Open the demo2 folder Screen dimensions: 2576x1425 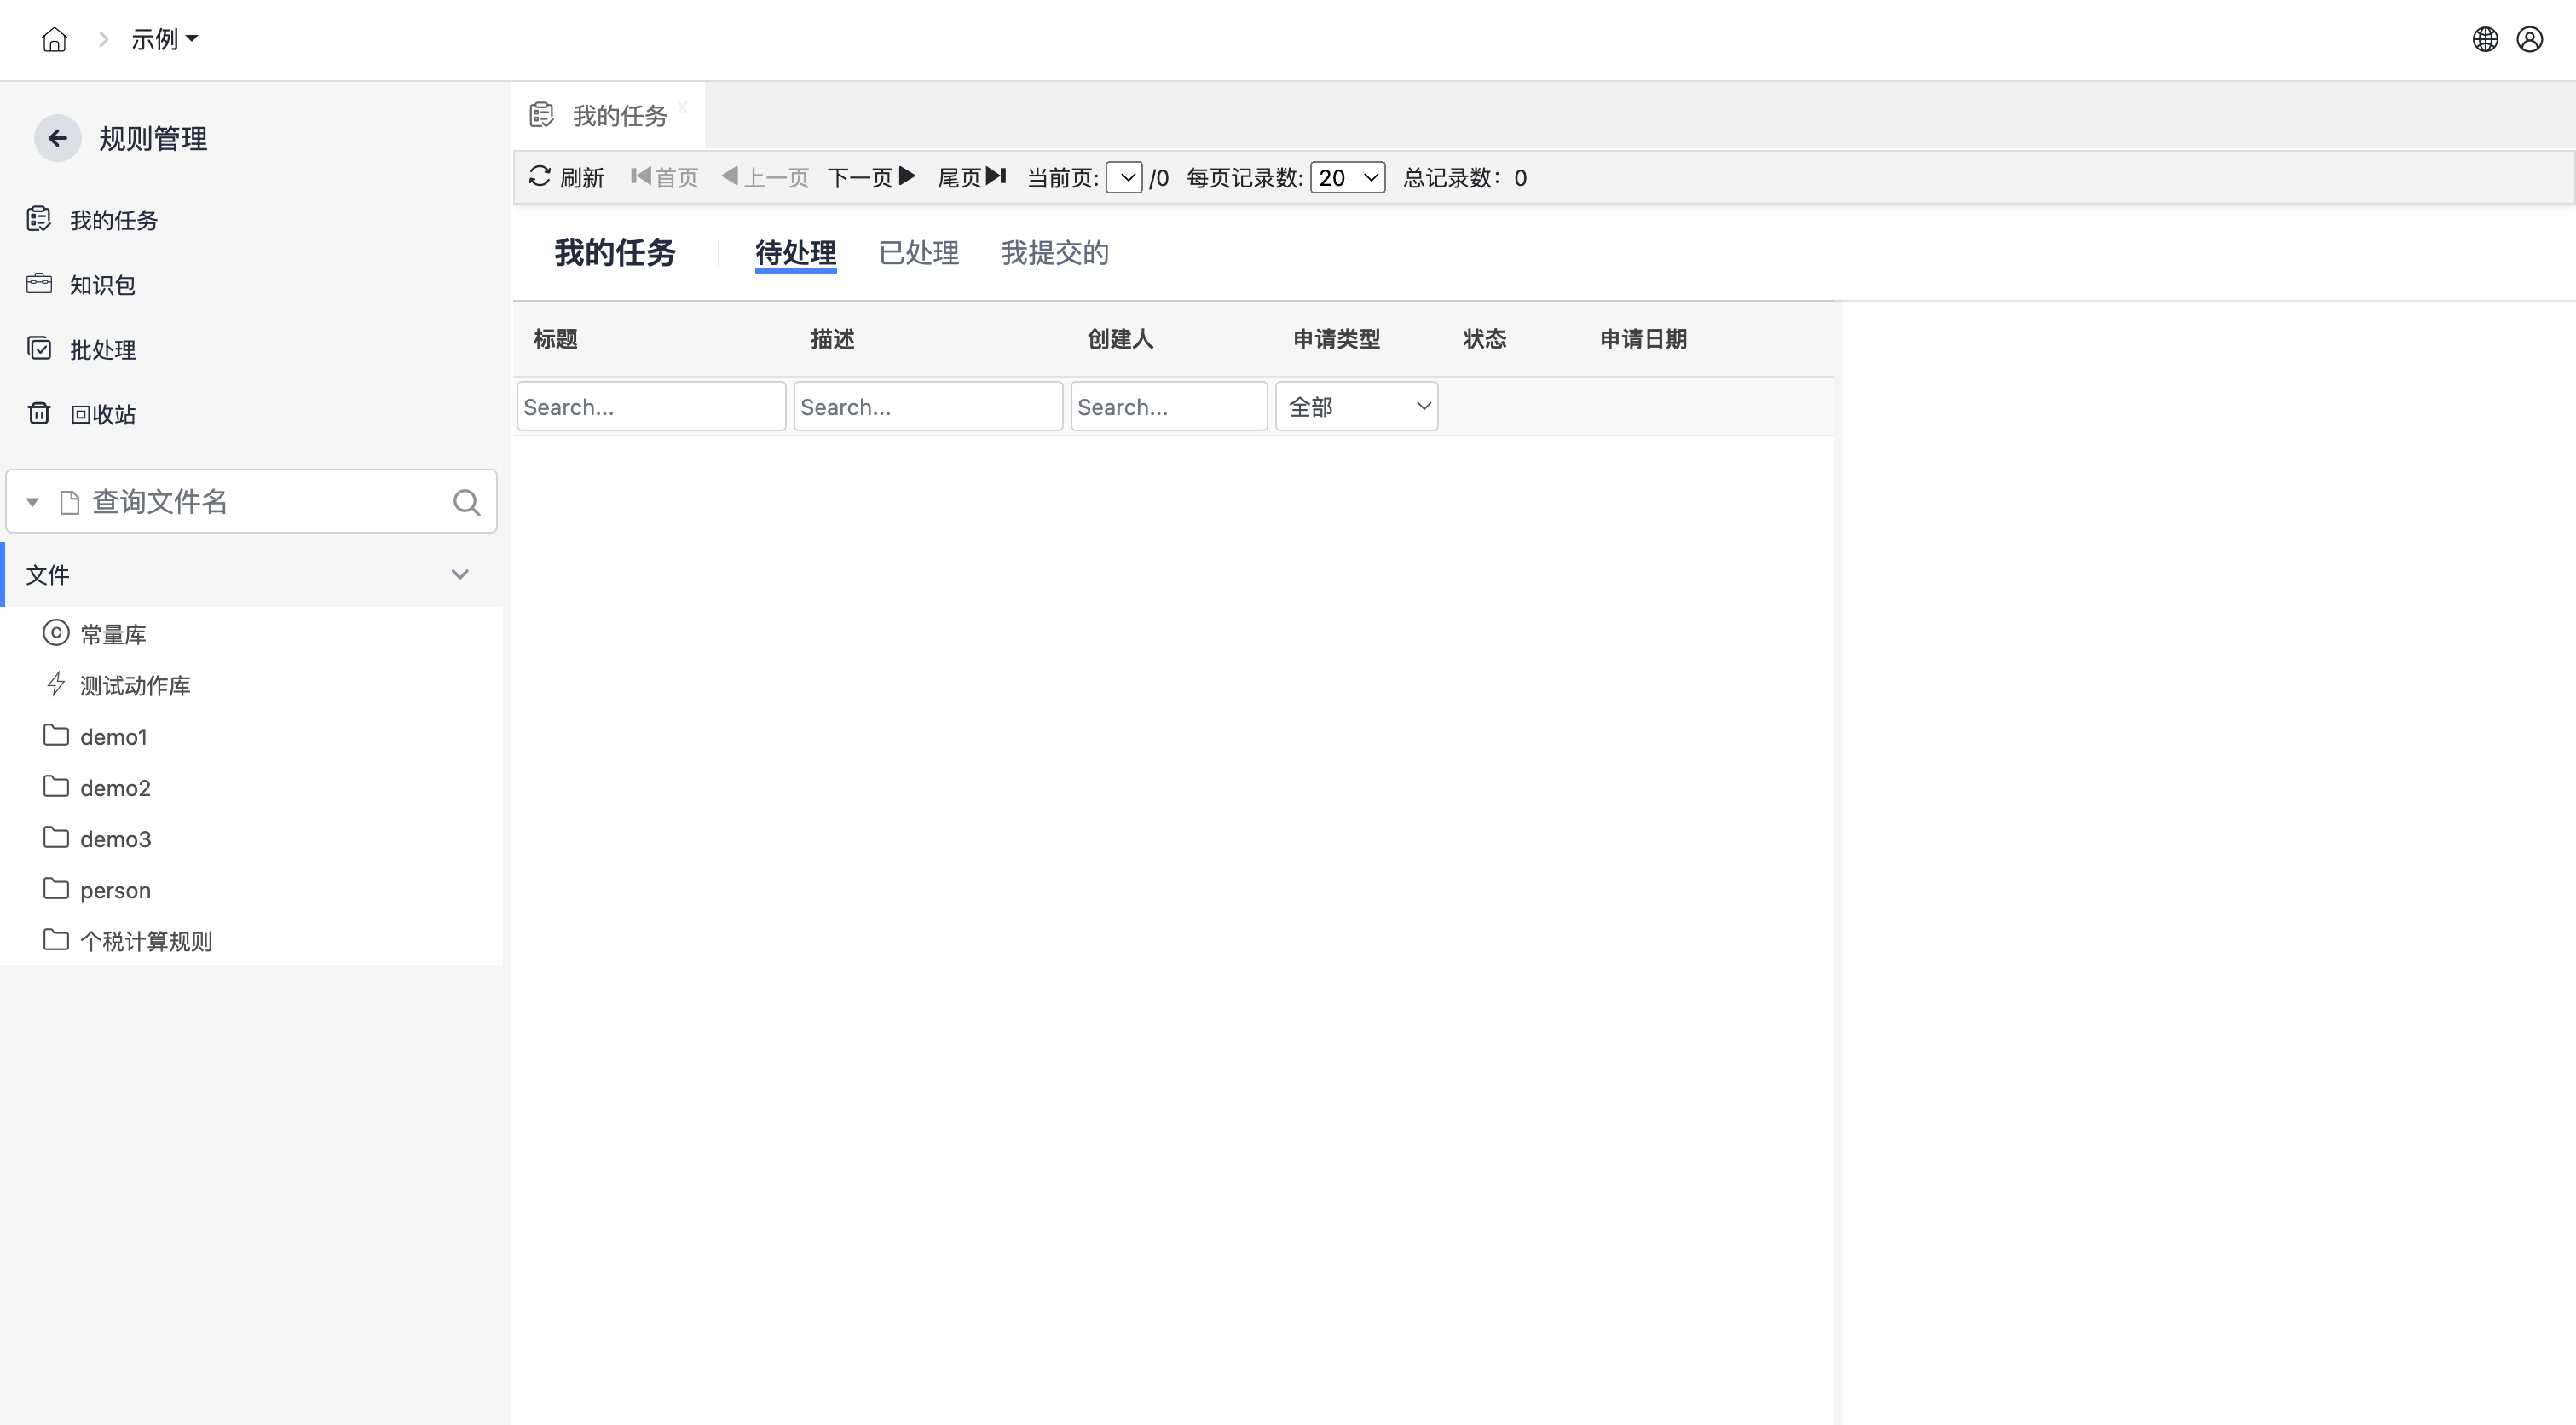(x=115, y=788)
